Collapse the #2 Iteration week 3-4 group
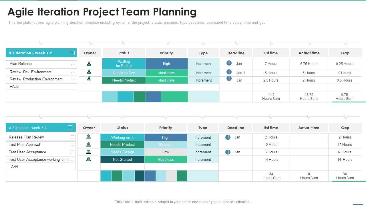Viewport: 366px width, 206px height. [70, 128]
